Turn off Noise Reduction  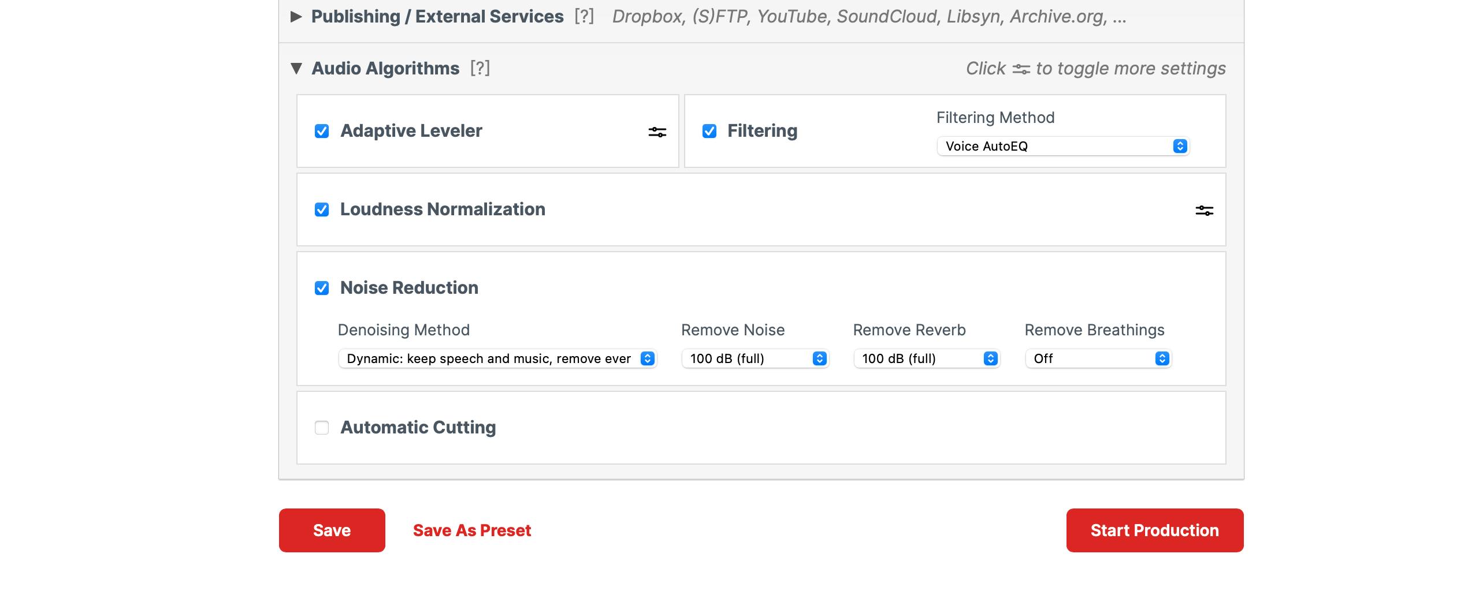(322, 288)
